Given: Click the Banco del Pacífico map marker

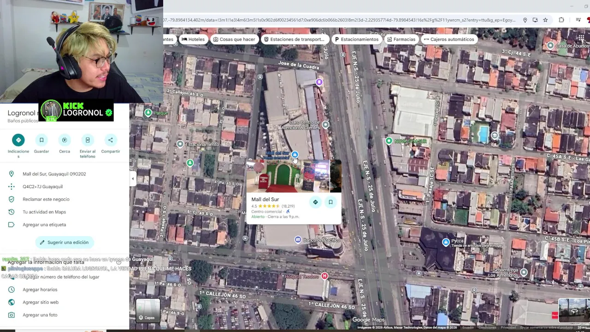Looking at the screenshot, I should (298, 240).
